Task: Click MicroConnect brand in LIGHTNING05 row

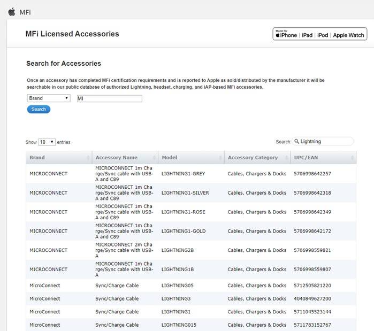Action: click(x=45, y=286)
